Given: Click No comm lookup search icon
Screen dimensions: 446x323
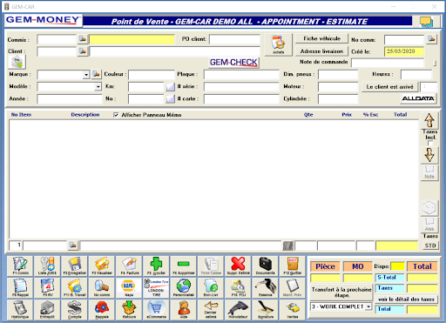Looking at the screenshot, I should 432,39.
